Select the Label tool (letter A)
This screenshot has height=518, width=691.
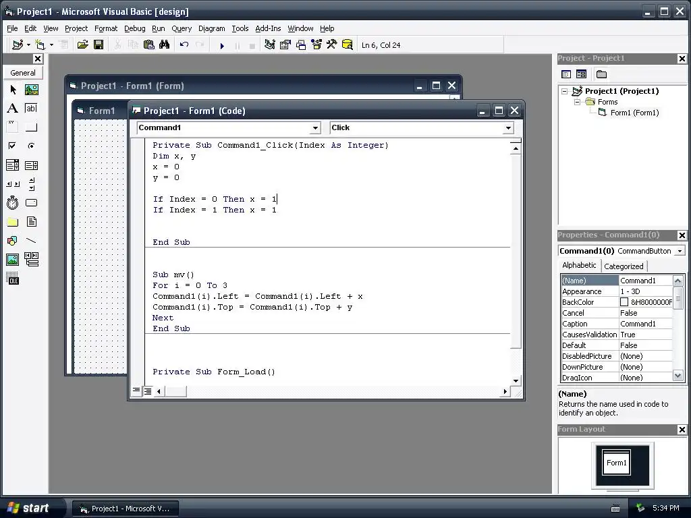click(x=13, y=109)
